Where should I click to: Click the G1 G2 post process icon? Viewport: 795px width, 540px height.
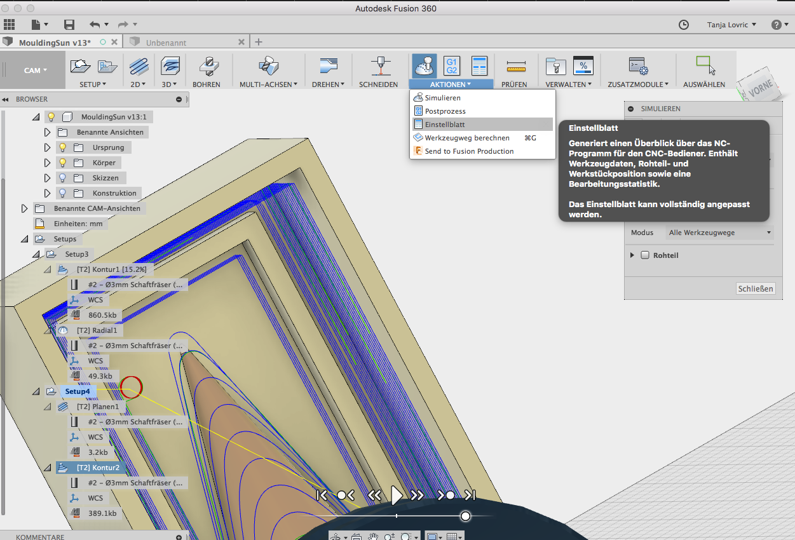452,66
